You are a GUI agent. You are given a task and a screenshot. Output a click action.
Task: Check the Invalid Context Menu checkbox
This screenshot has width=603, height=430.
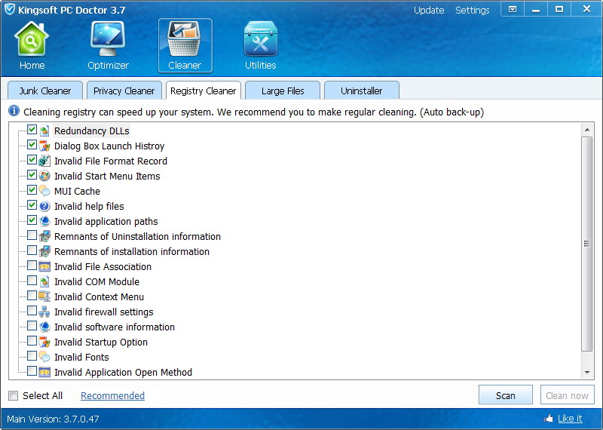32,296
